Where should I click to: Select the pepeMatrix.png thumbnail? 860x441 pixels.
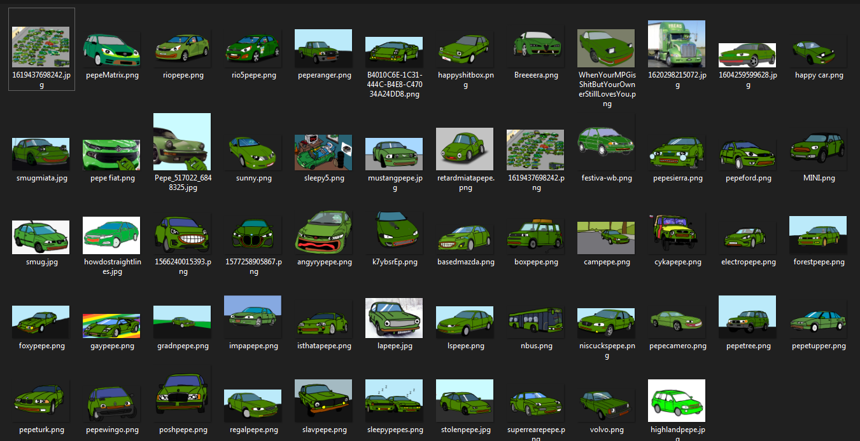[x=111, y=50]
